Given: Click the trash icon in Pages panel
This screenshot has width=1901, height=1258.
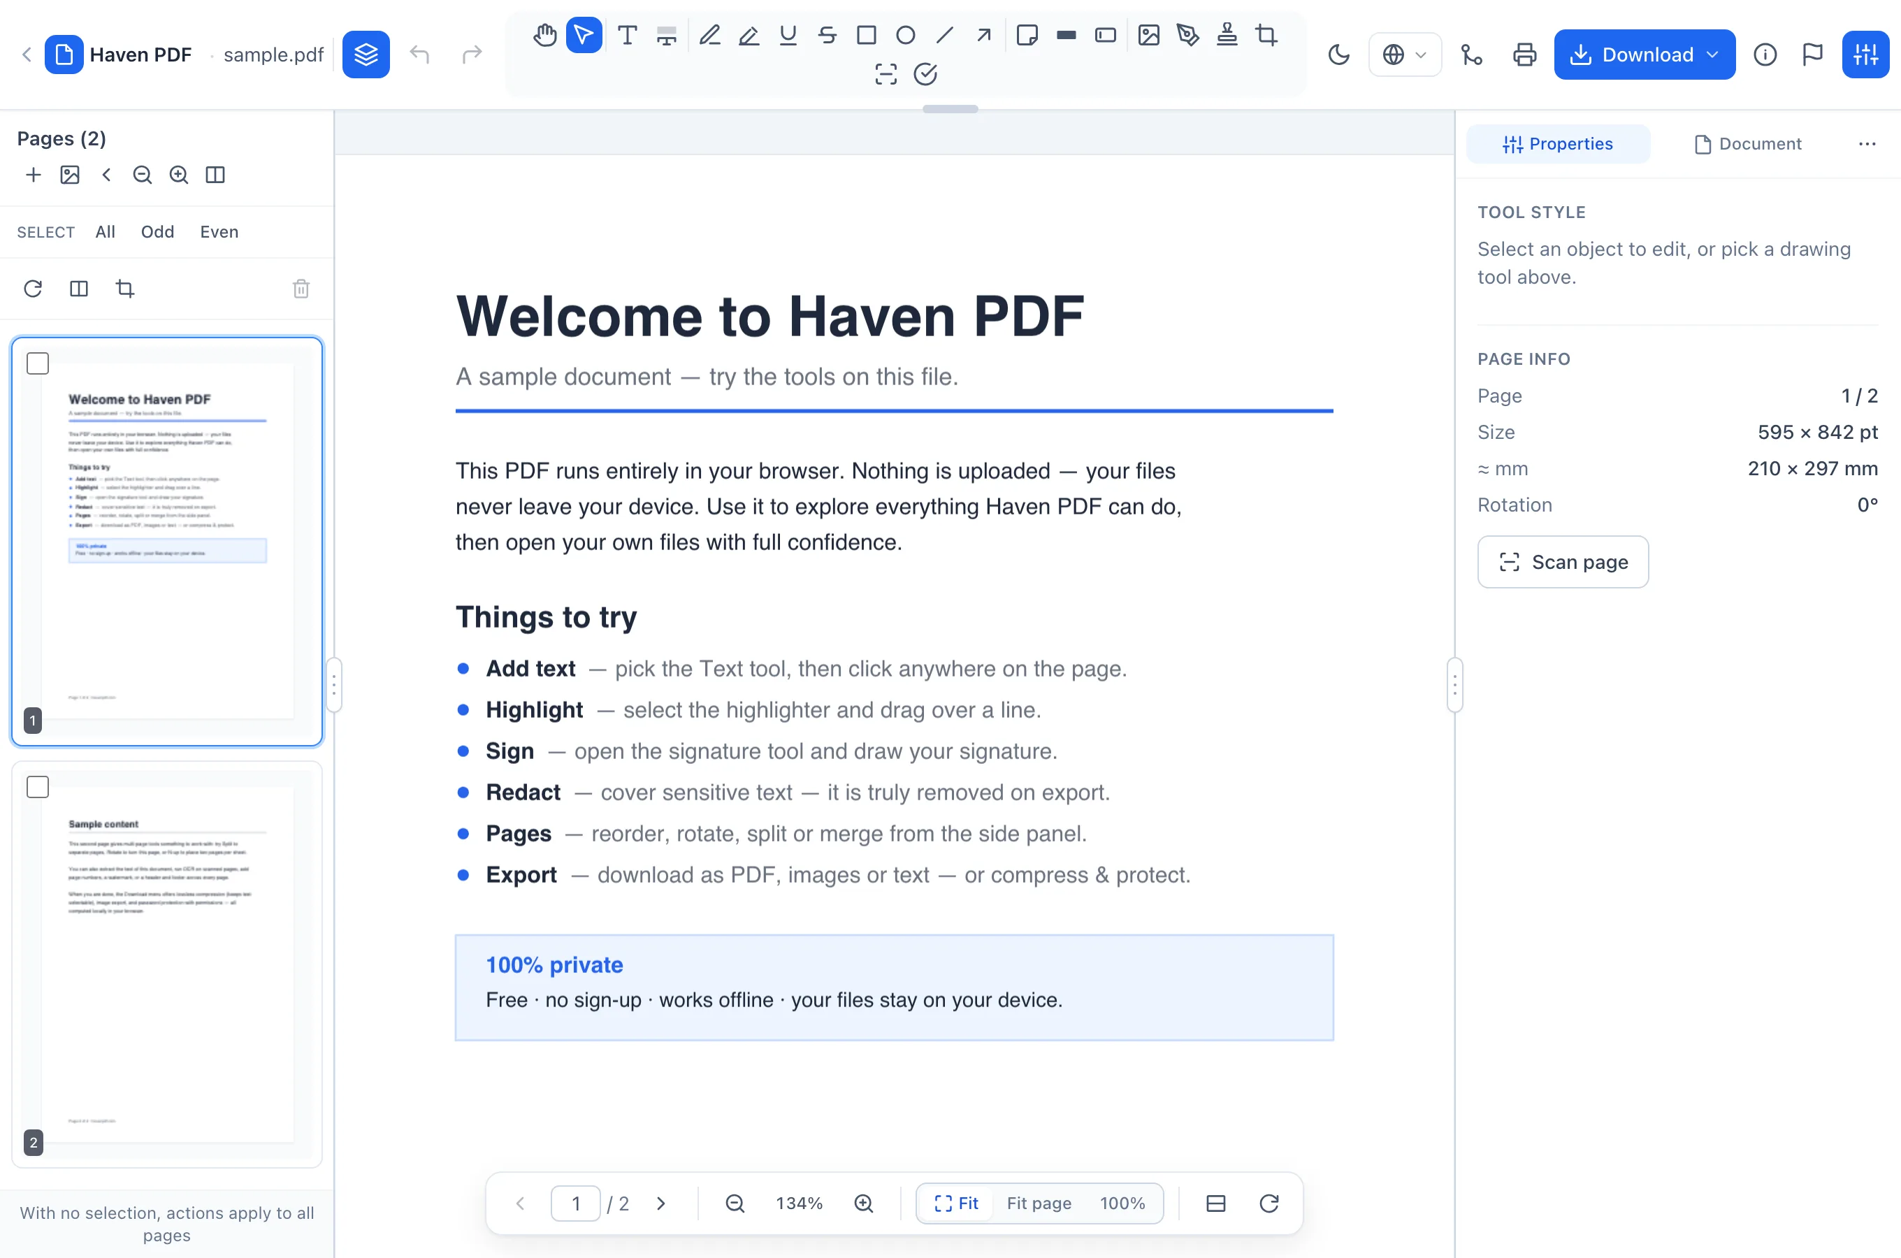Looking at the screenshot, I should 301,289.
